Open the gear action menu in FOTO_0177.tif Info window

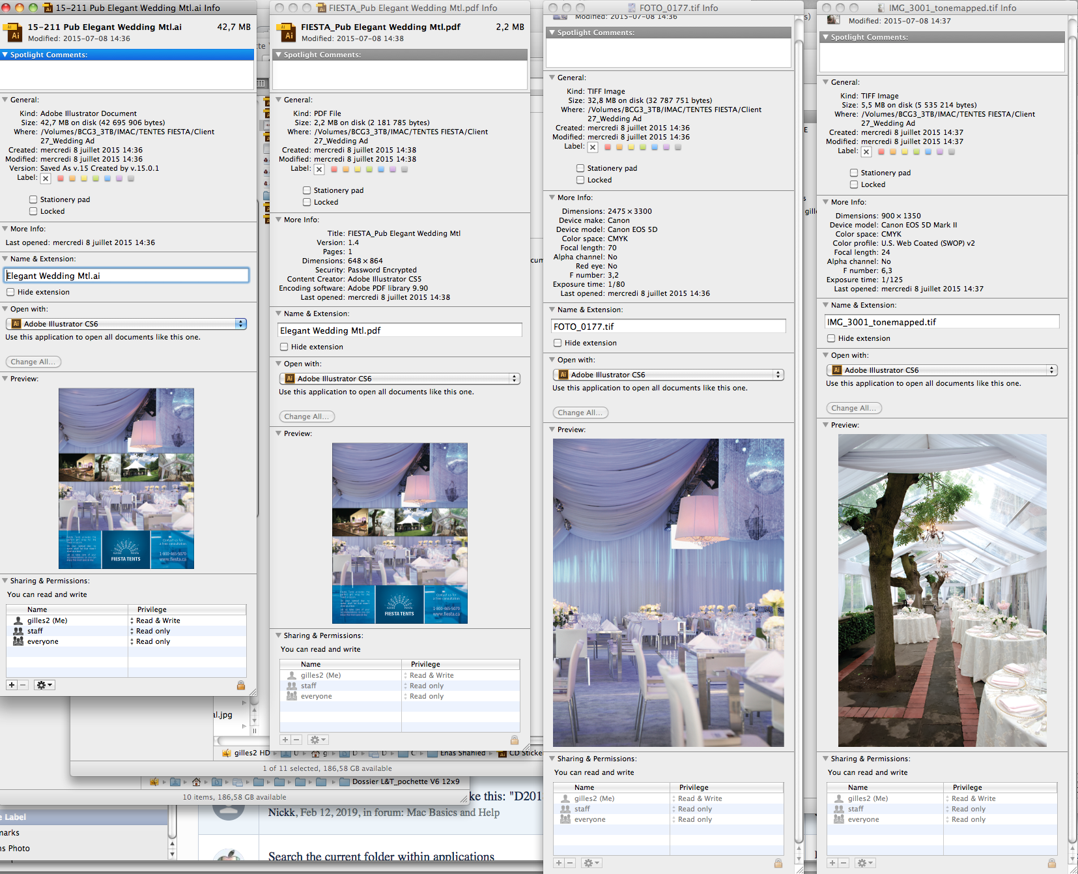591,863
